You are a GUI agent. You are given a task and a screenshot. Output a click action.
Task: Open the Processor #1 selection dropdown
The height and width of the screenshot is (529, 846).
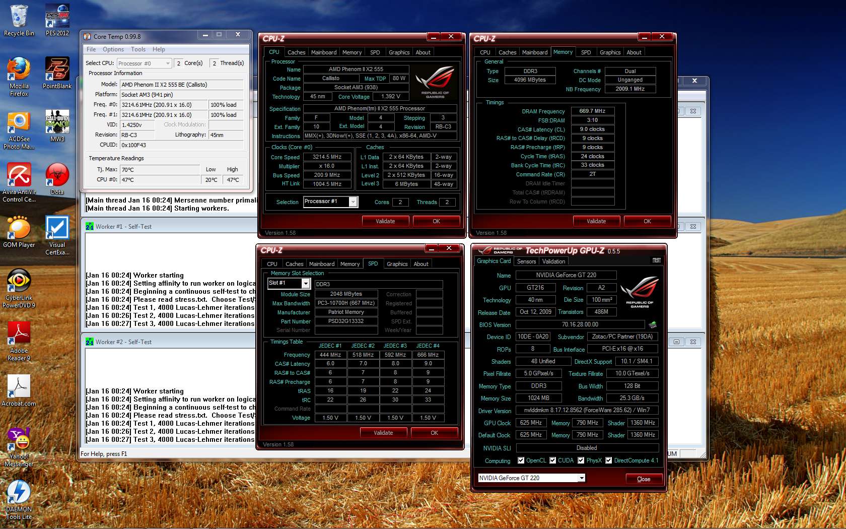pyautogui.click(x=354, y=202)
